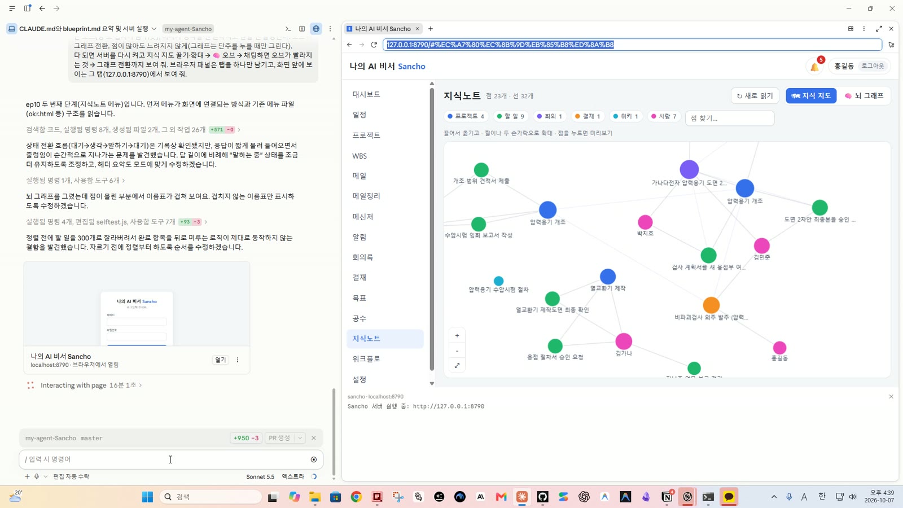Click the plus attach icon below prompt
The width and height of the screenshot is (903, 508).
click(27, 476)
